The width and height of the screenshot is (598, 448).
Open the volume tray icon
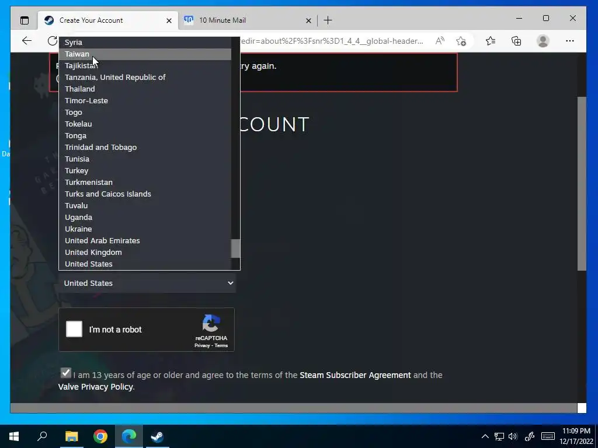point(513,436)
